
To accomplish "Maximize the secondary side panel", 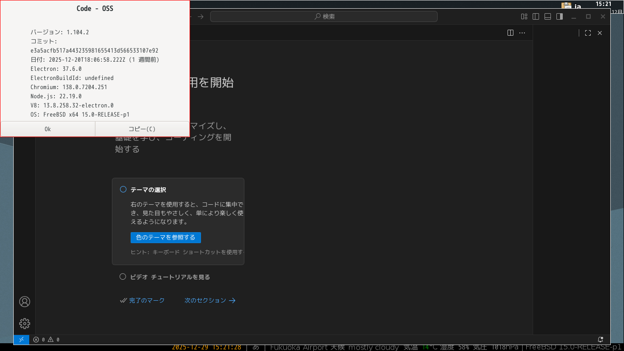I will (588, 33).
